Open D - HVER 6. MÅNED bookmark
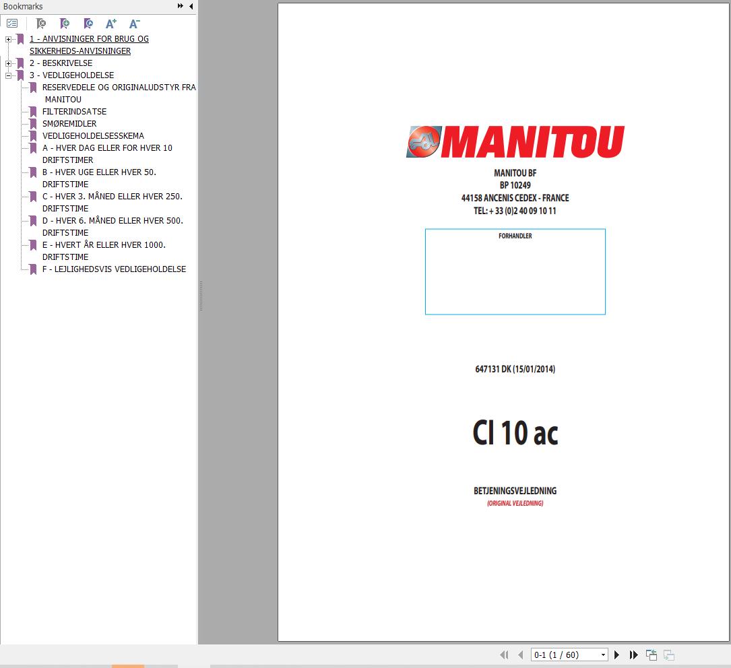 click(x=113, y=226)
